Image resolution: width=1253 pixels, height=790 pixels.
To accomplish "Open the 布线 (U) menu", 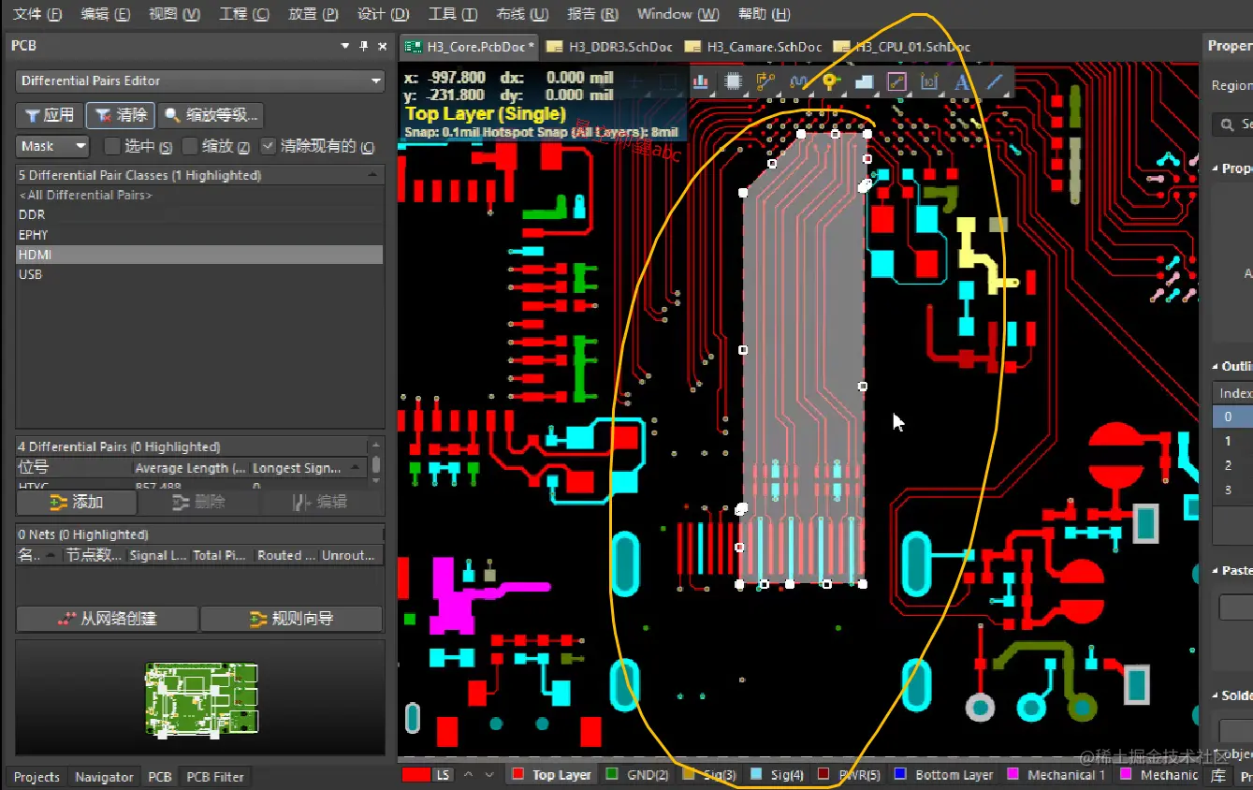I will point(522,14).
